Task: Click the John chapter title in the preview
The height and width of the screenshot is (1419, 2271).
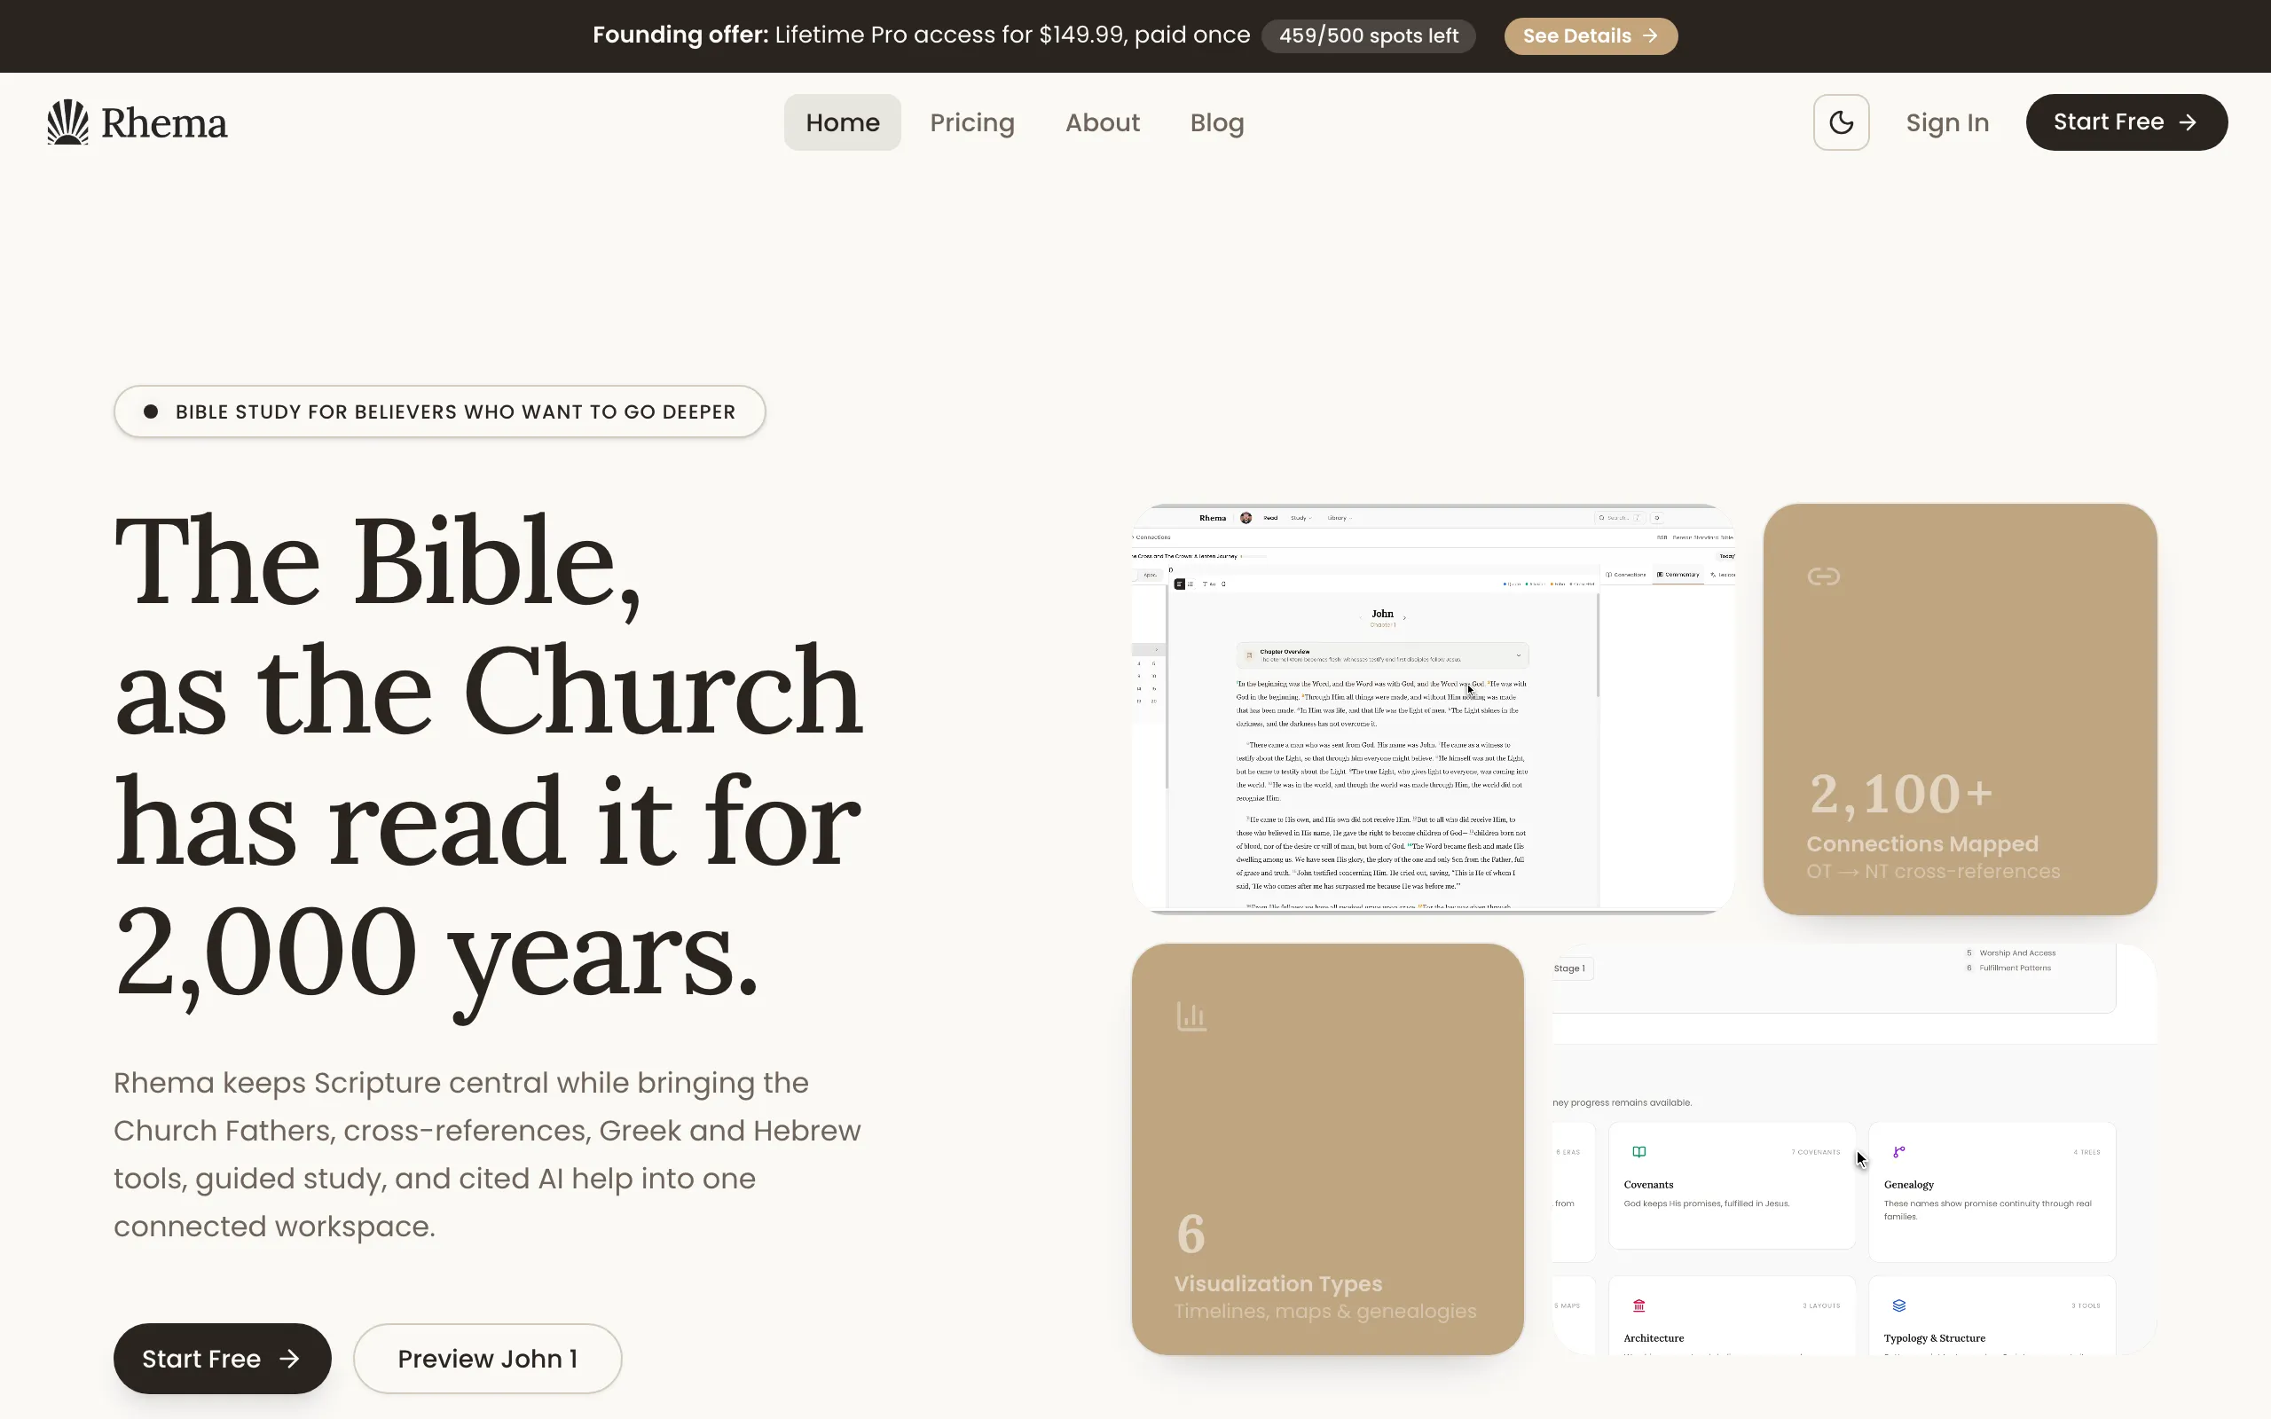Action: (x=1383, y=614)
